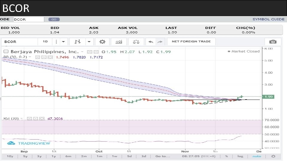Open the indicators chart icon

119,42
